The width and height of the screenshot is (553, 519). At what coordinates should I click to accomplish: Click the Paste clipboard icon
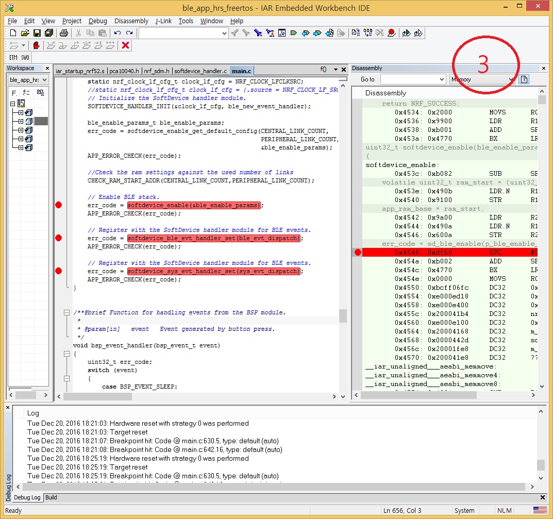click(102, 33)
